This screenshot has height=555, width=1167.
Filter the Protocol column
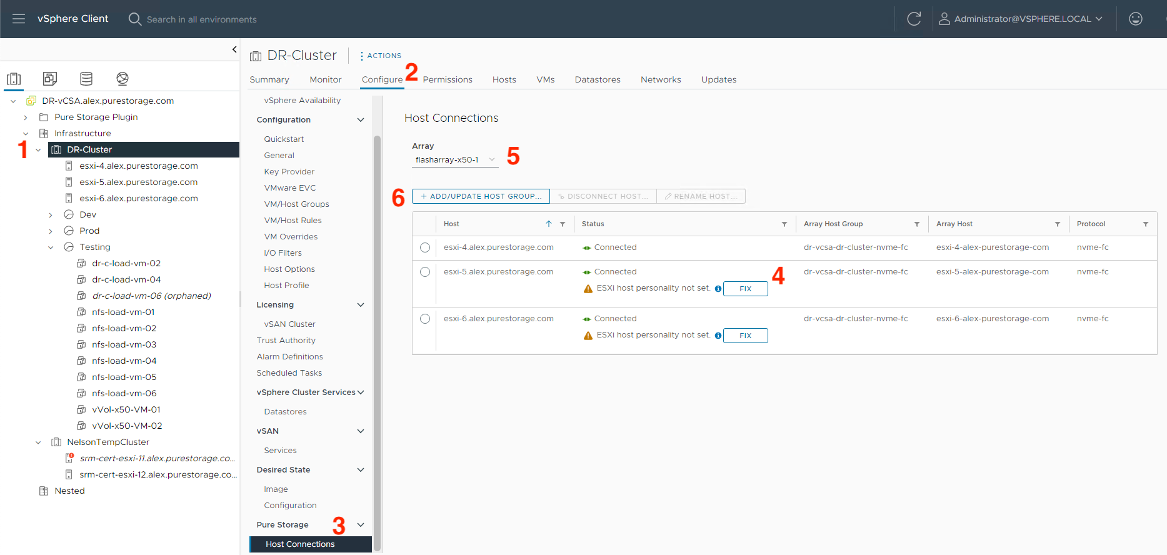pyautogui.click(x=1146, y=224)
